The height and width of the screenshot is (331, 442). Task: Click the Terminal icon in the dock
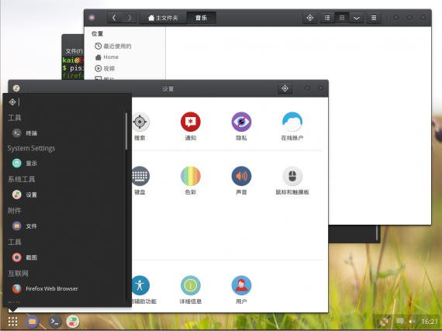pos(55,322)
